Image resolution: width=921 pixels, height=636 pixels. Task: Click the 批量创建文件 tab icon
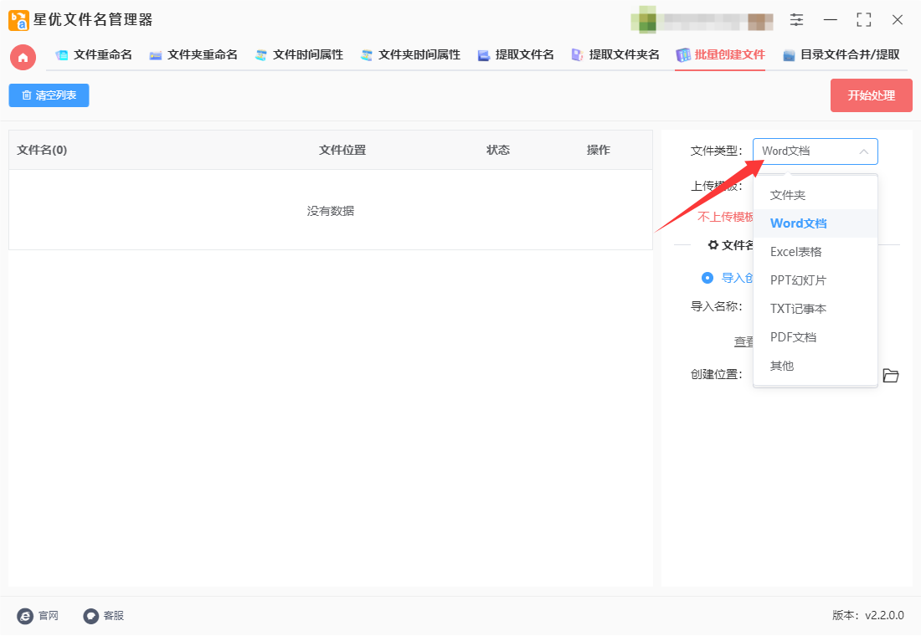(x=683, y=55)
